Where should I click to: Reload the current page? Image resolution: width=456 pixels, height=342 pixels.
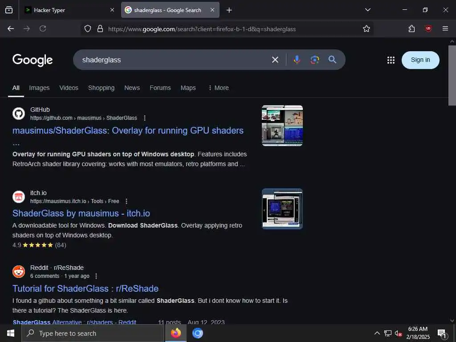click(43, 28)
